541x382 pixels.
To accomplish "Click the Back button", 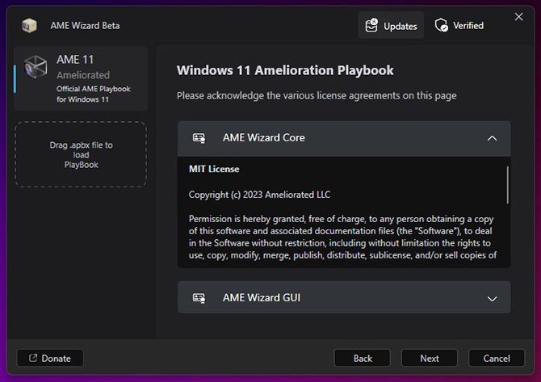I will point(363,359).
